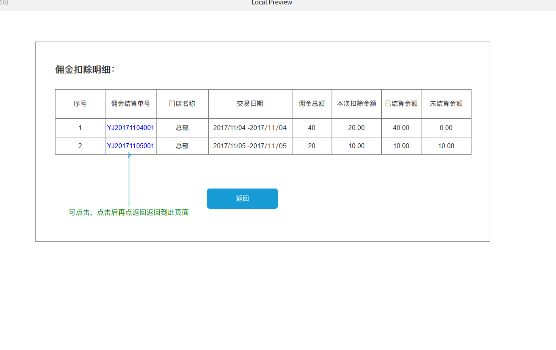Click the 佣金扣除明细 heading
This screenshot has height=350, width=556.
point(85,69)
